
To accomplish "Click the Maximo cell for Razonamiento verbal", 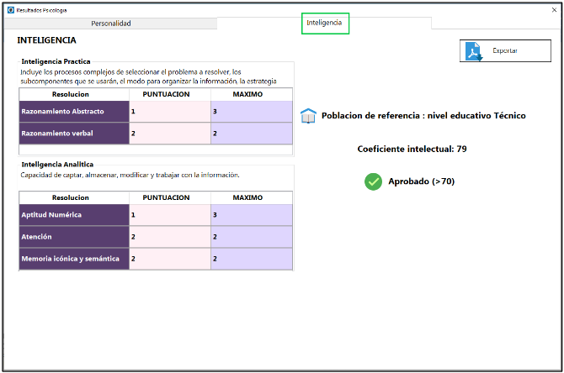I will 251,134.
